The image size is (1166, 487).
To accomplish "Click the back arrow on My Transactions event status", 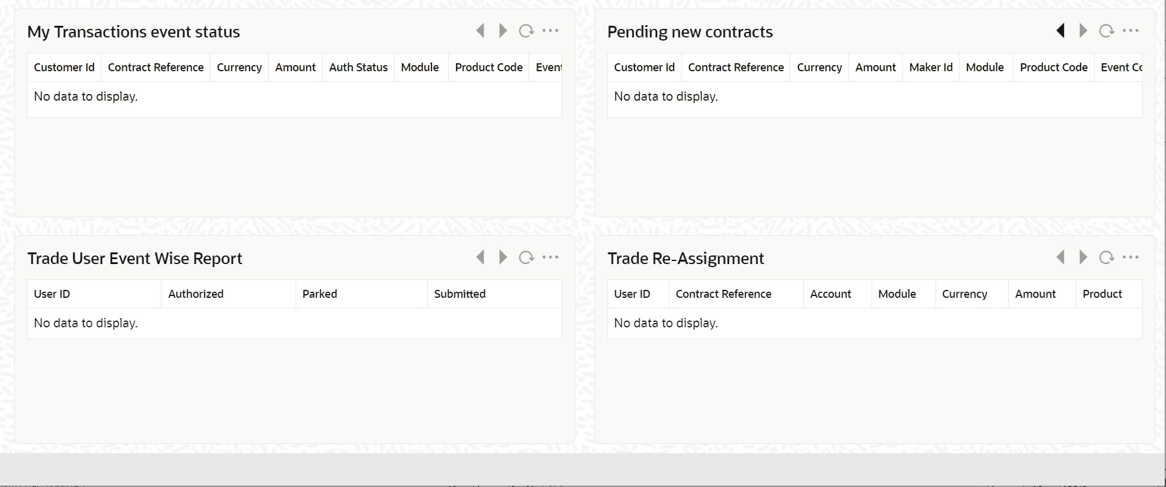I will 480,30.
